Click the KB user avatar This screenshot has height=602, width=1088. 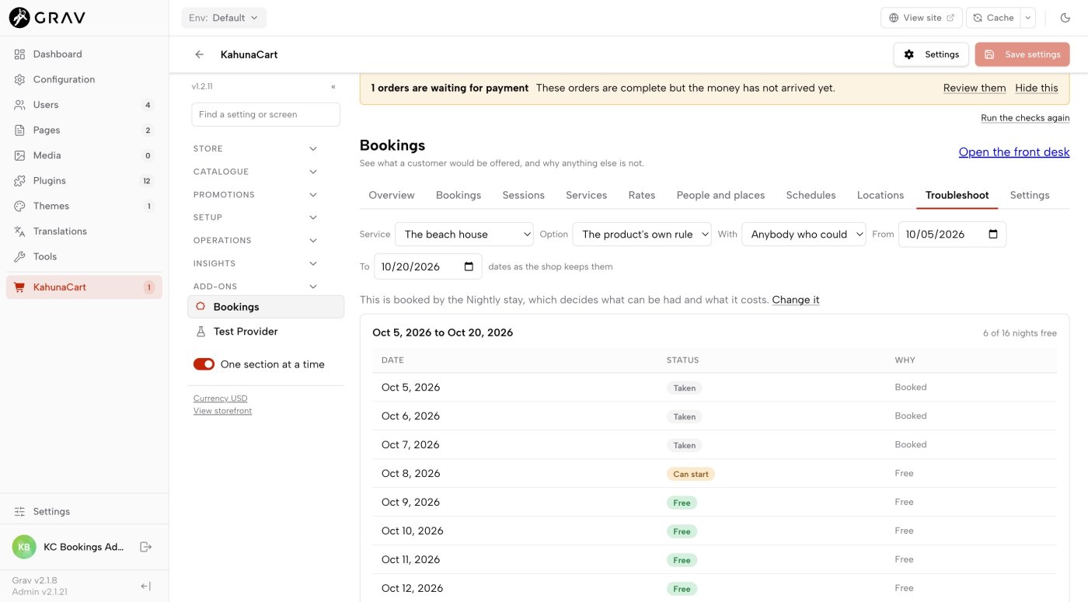[24, 547]
